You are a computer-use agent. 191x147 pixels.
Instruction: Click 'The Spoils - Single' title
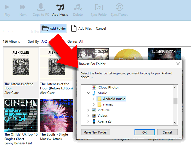54,134
